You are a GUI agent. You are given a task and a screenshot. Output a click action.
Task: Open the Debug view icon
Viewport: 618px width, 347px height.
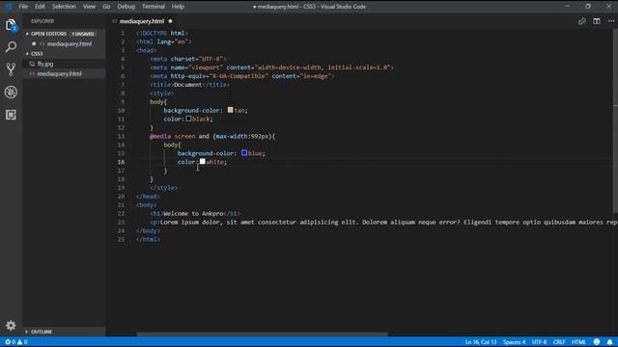pos(11,93)
